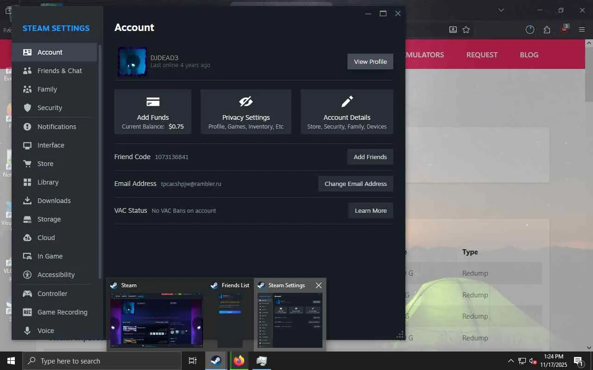Bookmark the page with Firefox star icon

click(466, 30)
